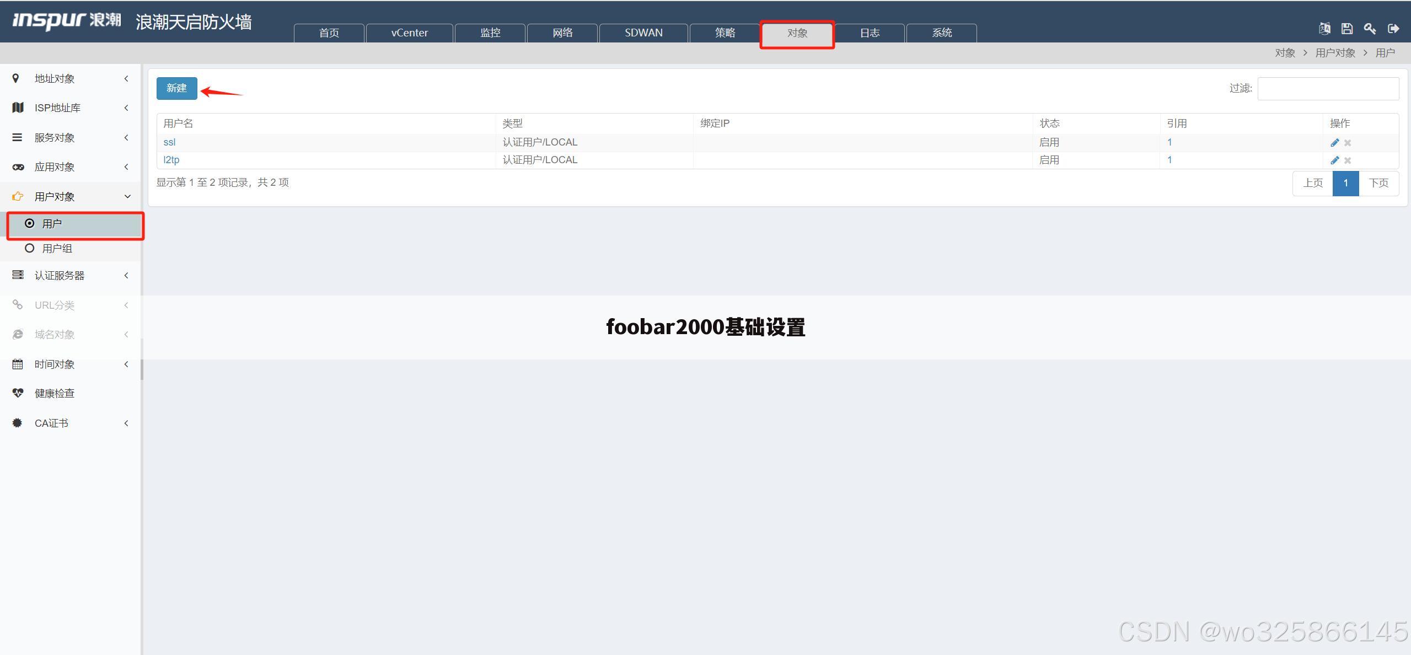Go to next page with 下页
This screenshot has width=1411, height=655.
(x=1378, y=183)
